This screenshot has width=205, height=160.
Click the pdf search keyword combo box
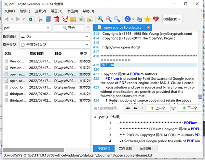click(x=27, y=28)
